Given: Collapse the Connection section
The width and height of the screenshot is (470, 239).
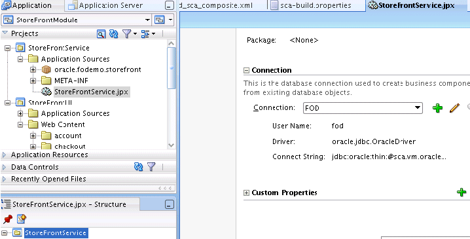Looking at the screenshot, I should pyautogui.click(x=246, y=71).
